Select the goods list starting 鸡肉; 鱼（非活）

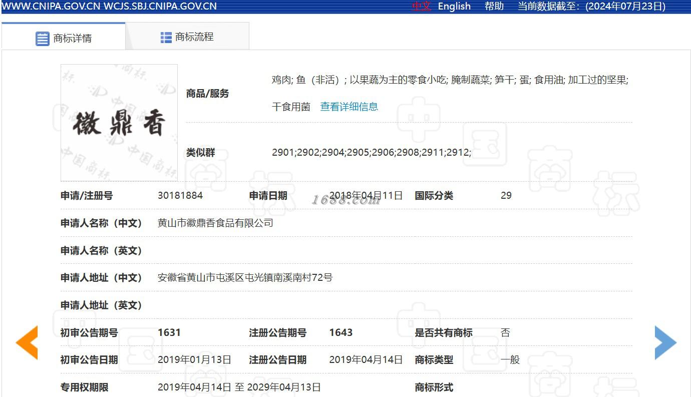(450, 80)
